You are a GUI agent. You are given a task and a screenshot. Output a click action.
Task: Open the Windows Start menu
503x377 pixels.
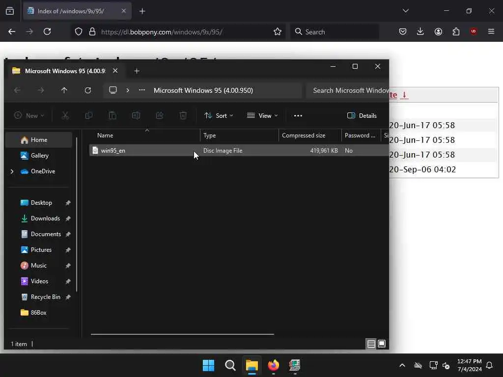click(208, 365)
